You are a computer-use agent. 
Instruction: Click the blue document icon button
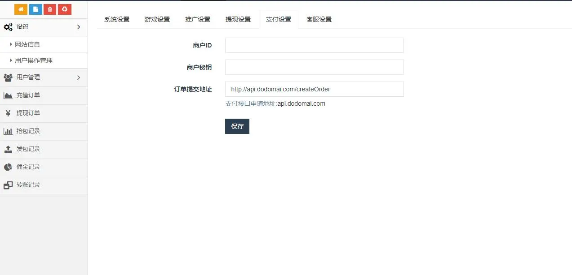35,9
